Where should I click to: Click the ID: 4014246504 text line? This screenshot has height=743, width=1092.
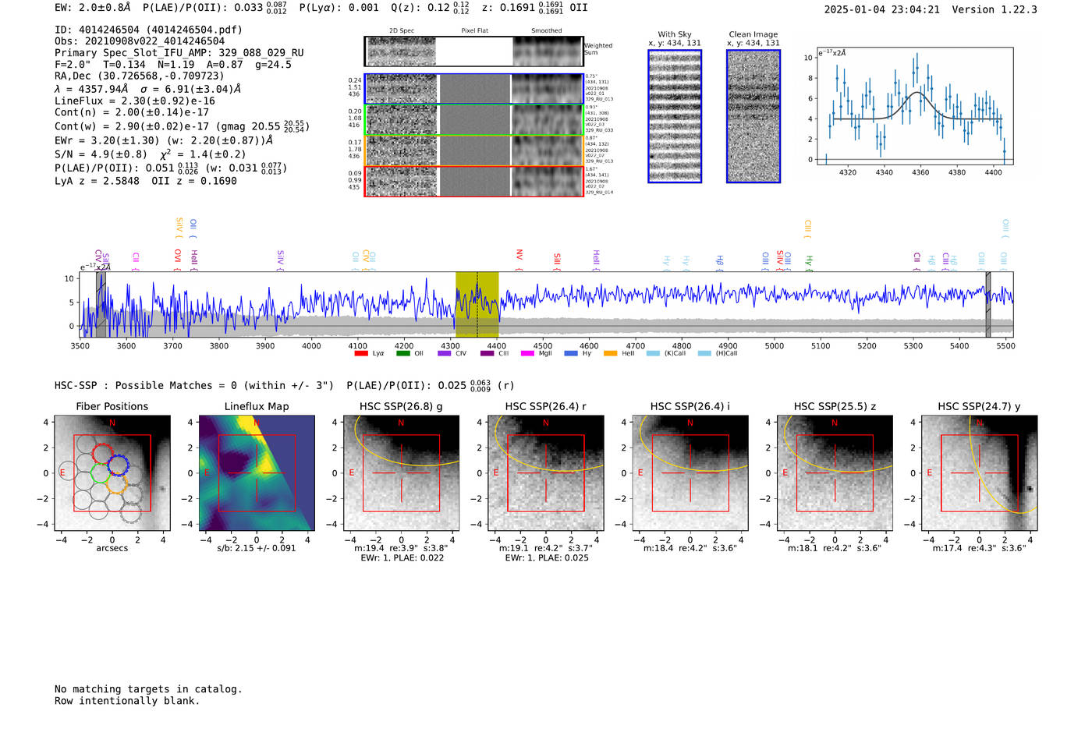[x=148, y=30]
